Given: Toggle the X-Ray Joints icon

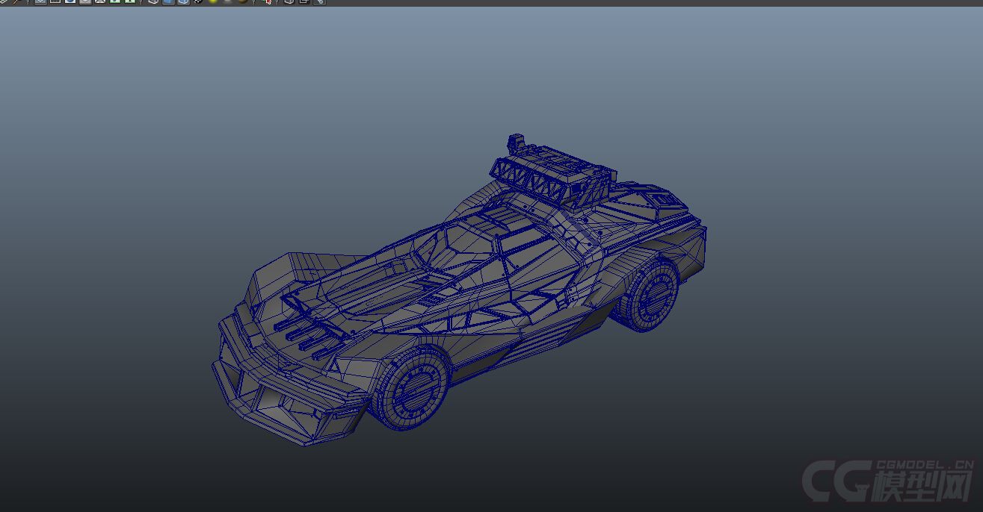Looking at the screenshot, I should click(x=319, y=1).
